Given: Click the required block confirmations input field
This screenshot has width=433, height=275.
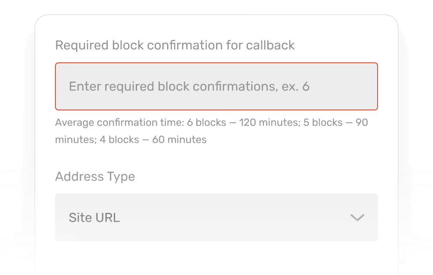Looking at the screenshot, I should tap(216, 86).
